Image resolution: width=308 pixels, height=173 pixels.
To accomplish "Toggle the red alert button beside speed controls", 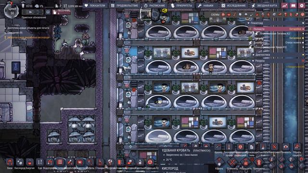I will [x=48, y=12].
